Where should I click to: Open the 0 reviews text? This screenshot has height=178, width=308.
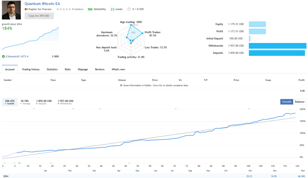78,9
